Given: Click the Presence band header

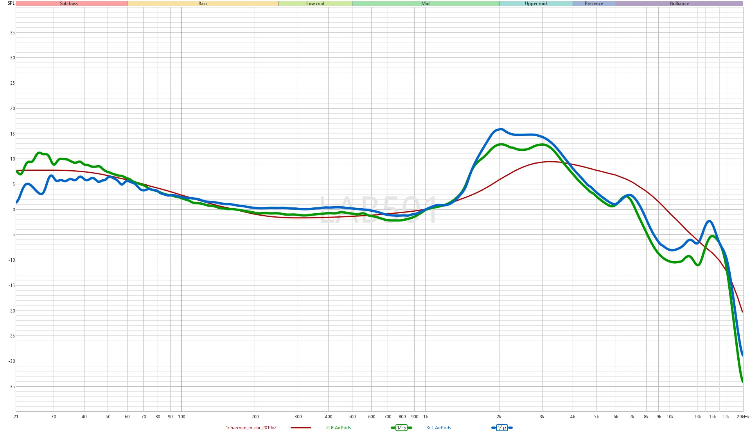Looking at the screenshot, I should coord(594,4).
